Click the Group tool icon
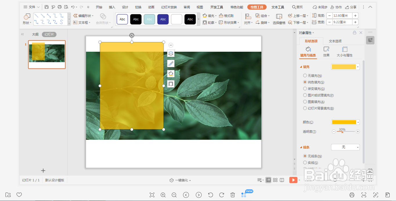This screenshot has height=201, width=396. coord(258,16)
